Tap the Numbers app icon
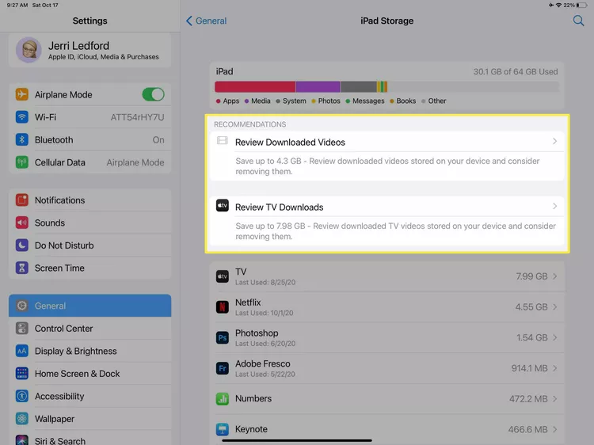The height and width of the screenshot is (445, 594). [223, 399]
